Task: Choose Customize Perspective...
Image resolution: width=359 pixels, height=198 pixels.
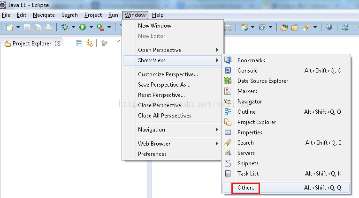Action: (173, 74)
